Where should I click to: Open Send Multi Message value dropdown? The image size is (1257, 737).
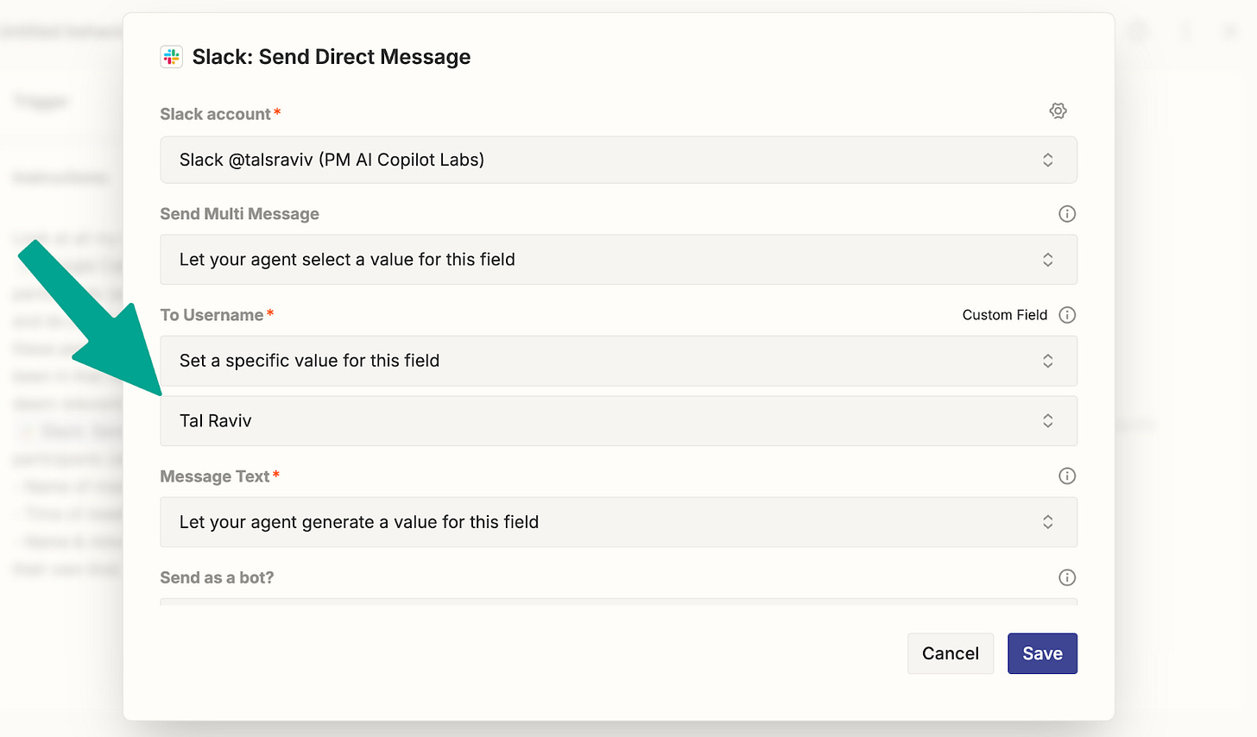click(x=618, y=260)
